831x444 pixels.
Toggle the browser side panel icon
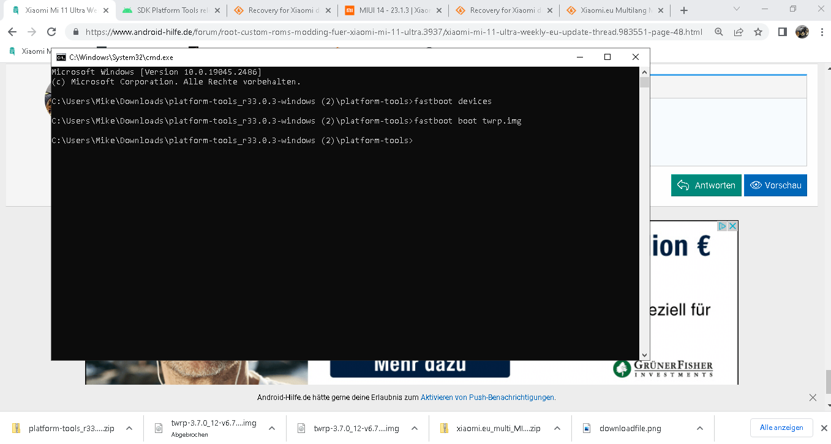(782, 32)
